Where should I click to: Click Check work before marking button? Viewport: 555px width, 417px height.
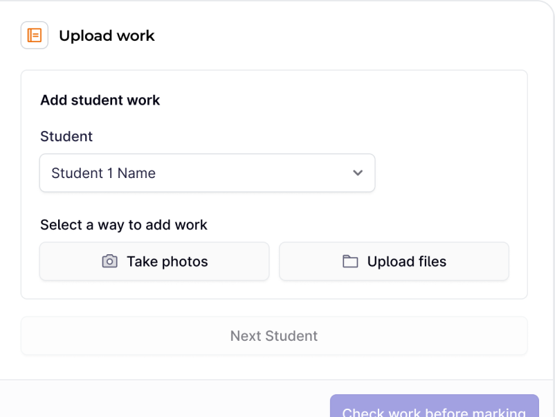(x=434, y=407)
